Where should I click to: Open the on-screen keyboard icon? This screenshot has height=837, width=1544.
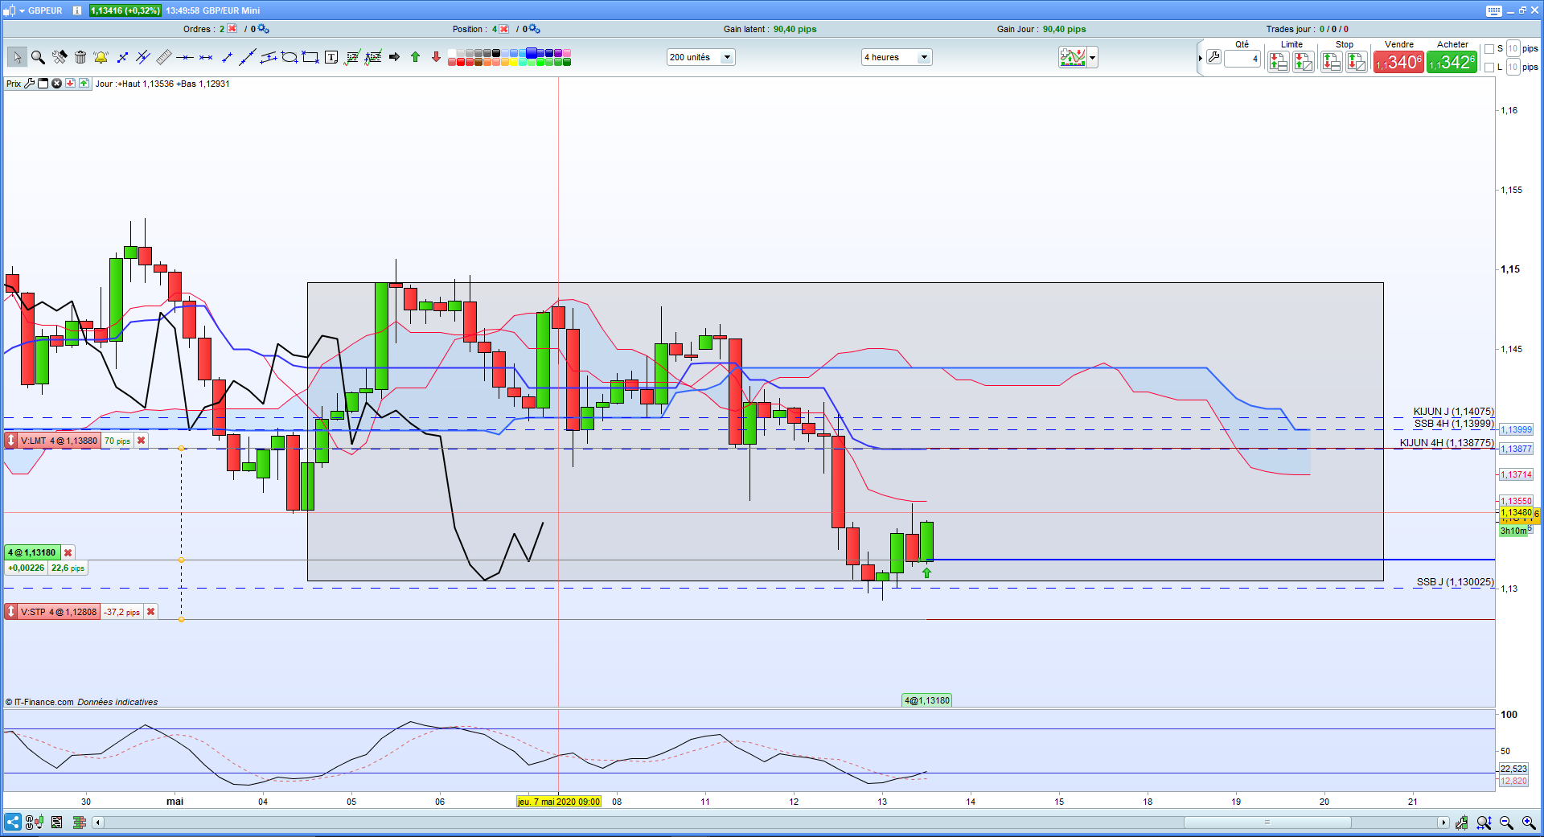point(1494,10)
